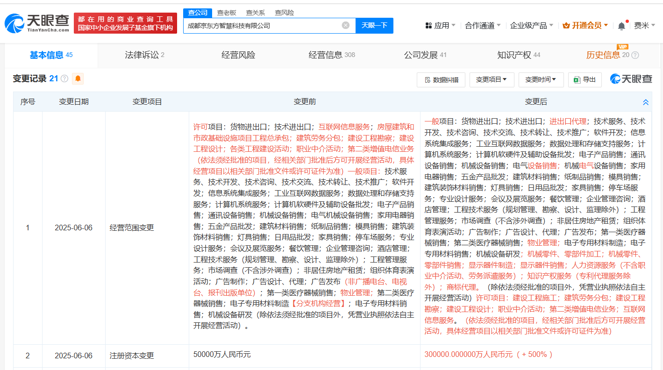Collapse the table with the double chevron icon
The image size is (663, 370).
(646, 102)
